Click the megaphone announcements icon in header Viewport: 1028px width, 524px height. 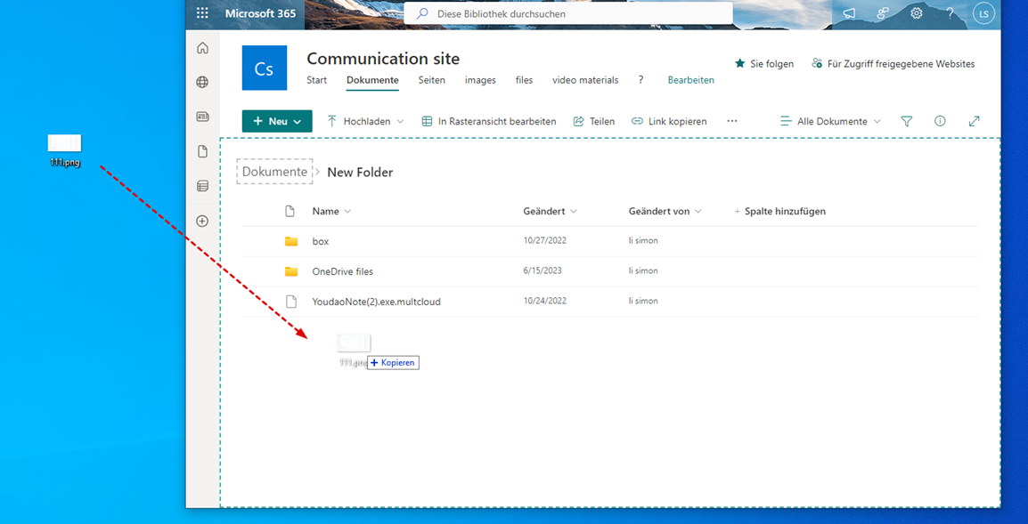(849, 13)
